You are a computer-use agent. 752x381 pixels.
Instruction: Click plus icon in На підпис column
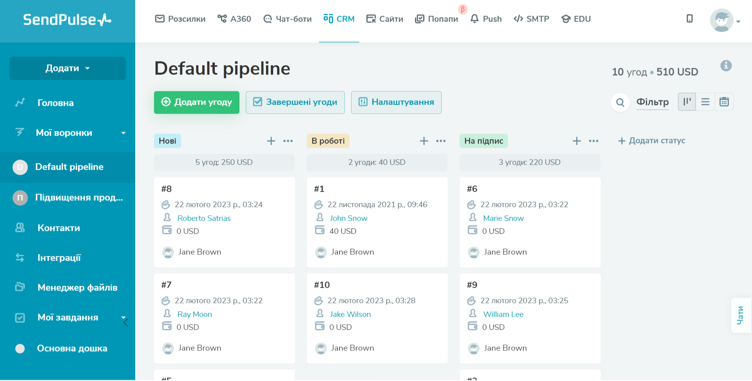click(x=576, y=141)
